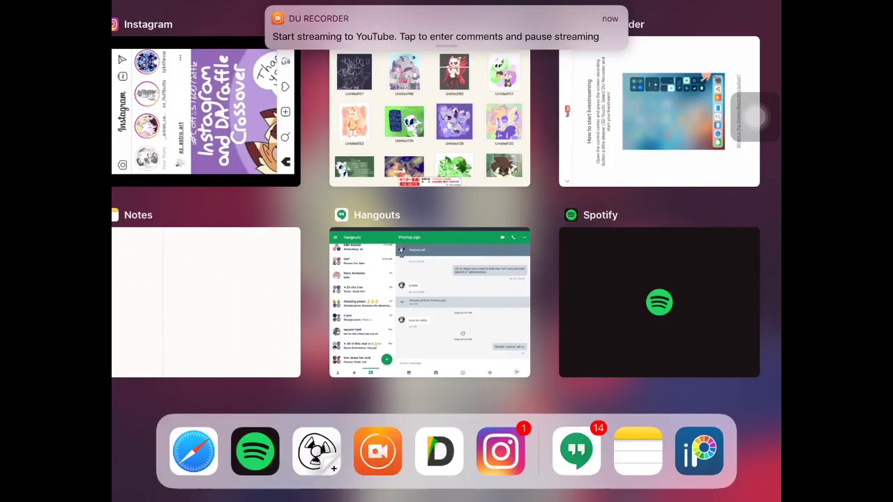Launch Spotify from the dock
The width and height of the screenshot is (893, 502).
coord(255,452)
